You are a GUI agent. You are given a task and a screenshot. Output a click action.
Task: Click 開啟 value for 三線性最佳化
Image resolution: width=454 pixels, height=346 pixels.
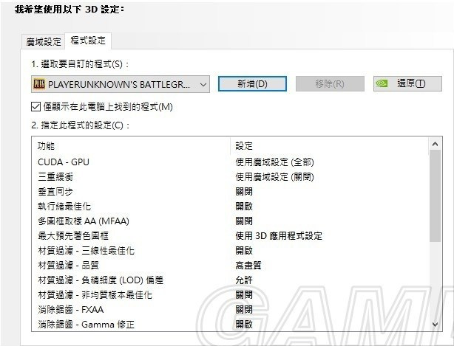tap(244, 251)
